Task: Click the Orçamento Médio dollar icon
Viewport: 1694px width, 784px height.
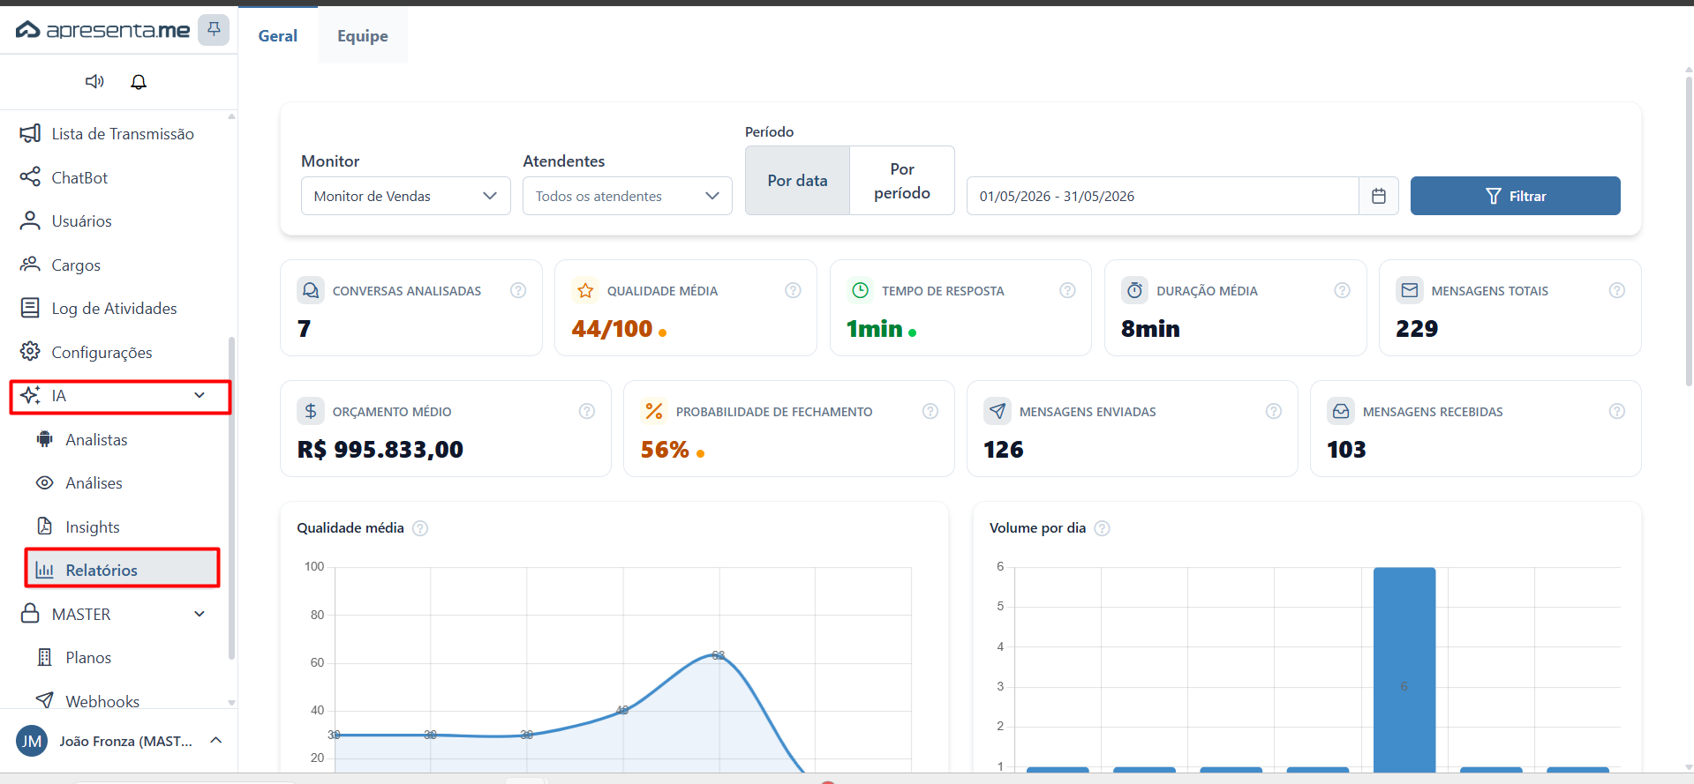Action: [311, 411]
